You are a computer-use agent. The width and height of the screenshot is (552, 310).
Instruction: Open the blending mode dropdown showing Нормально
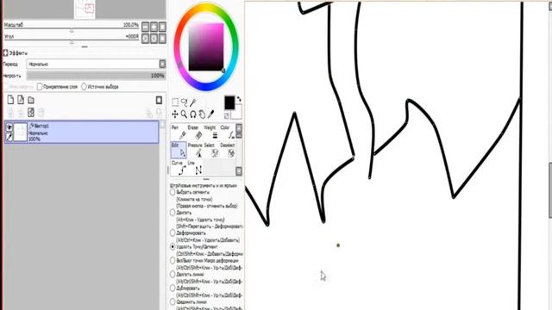tap(96, 64)
